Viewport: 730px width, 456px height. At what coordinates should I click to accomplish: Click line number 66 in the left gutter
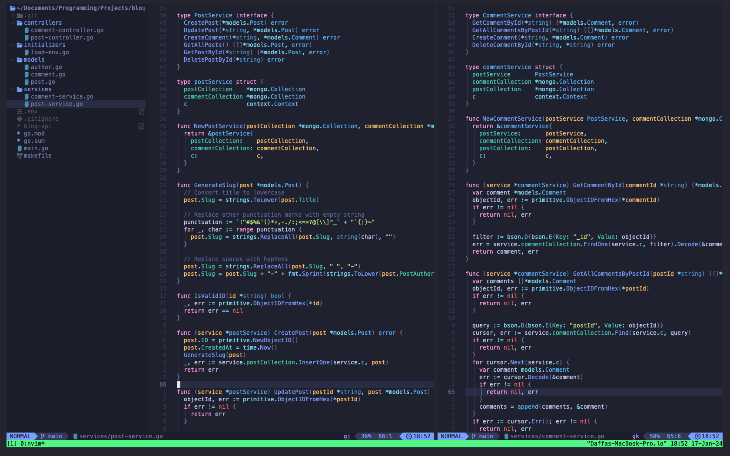(x=163, y=384)
